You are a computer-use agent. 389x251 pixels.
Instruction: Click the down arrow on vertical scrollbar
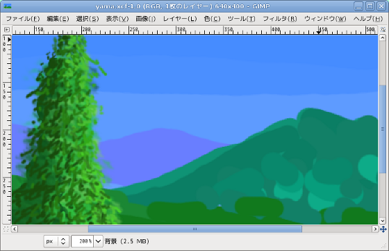383,220
